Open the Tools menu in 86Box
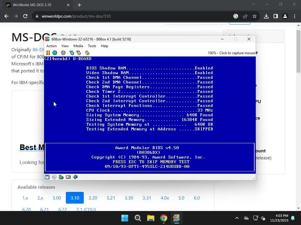The image size is (301, 225). tap(92, 46)
